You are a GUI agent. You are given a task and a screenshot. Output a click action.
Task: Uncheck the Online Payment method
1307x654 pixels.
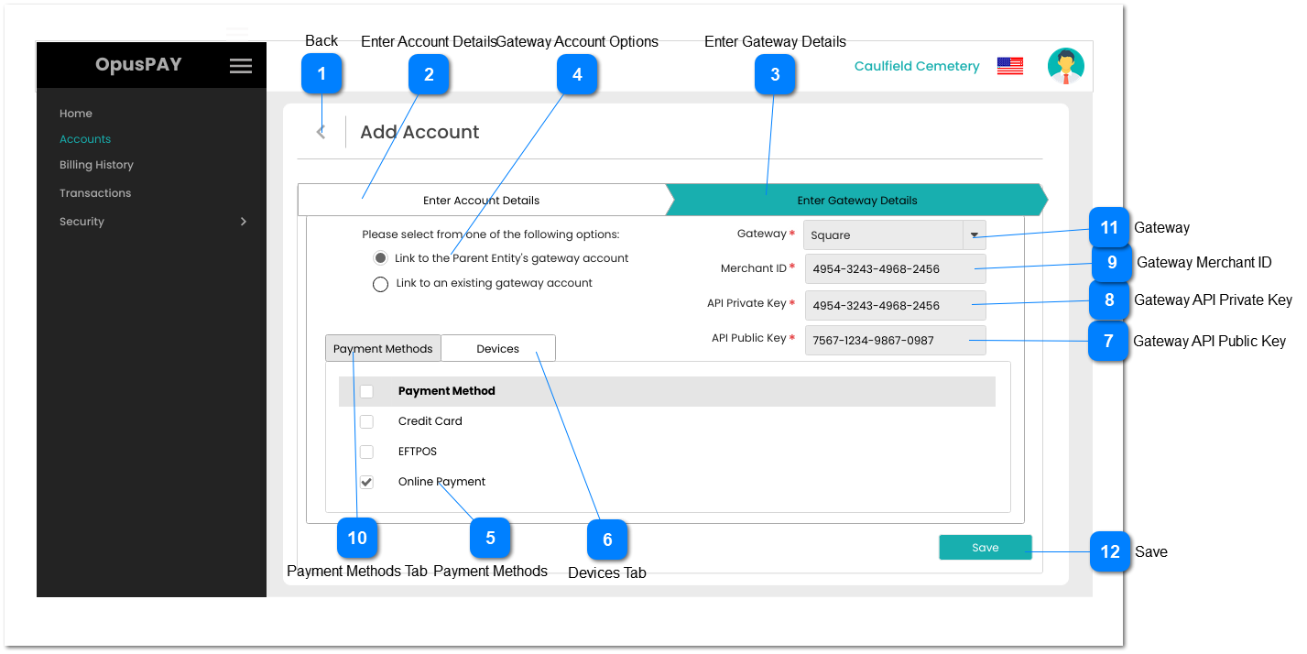366,482
